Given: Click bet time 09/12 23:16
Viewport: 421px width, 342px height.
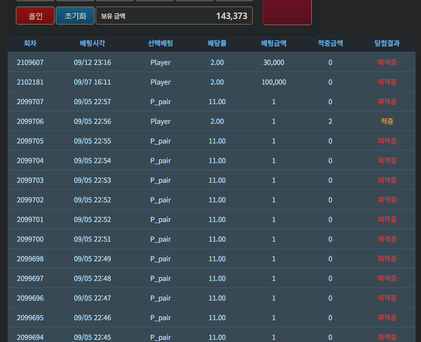Looking at the screenshot, I should click(92, 63).
